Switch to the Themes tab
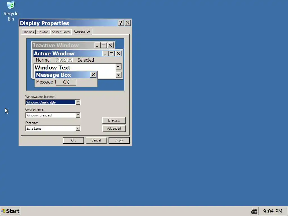This screenshot has width=288, height=216. 29,32
